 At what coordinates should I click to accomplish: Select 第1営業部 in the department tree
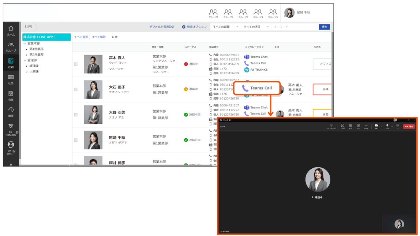coord(37,49)
